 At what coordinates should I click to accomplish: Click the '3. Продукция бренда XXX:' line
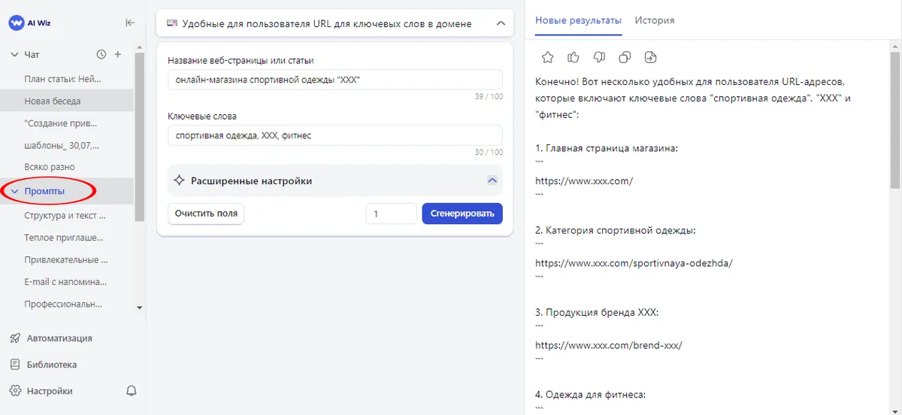coord(597,312)
